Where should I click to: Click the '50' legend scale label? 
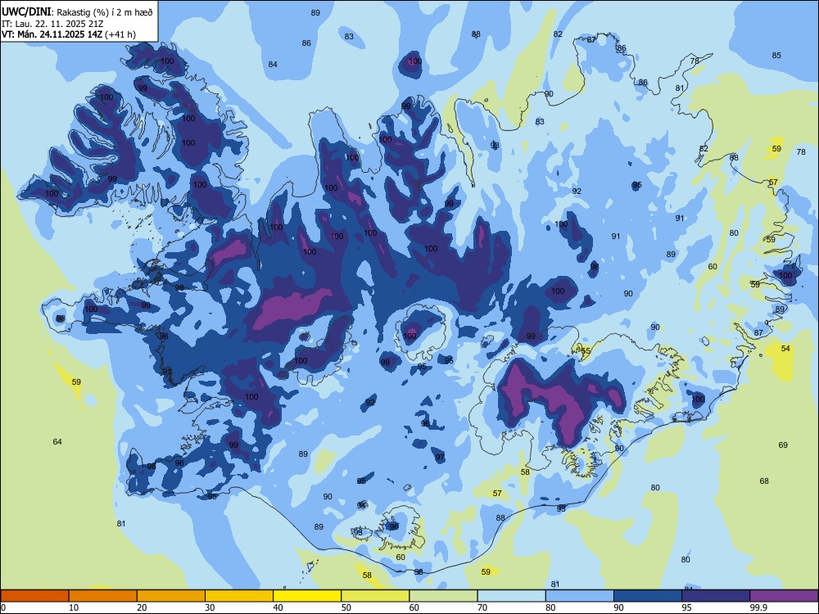[x=346, y=607]
